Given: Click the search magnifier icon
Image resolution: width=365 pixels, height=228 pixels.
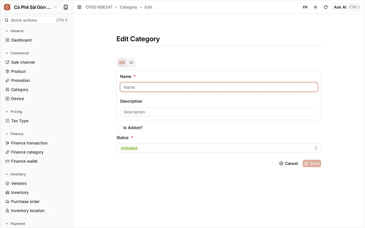Looking at the screenshot, I should (x=7, y=20).
